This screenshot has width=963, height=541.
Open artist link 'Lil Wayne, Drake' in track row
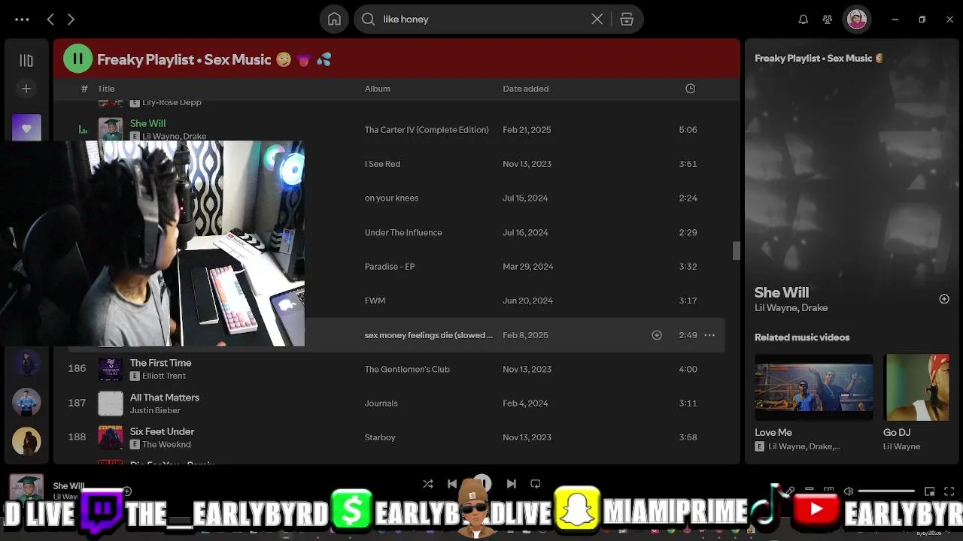[x=174, y=137]
